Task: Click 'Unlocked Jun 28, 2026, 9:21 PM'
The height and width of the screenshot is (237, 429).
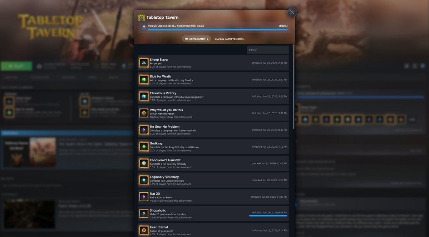Action: coord(270,97)
